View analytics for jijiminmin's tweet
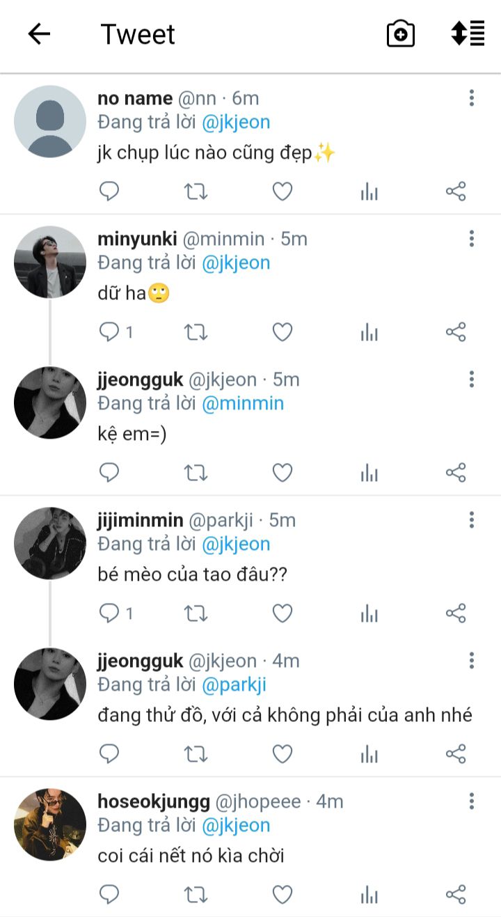 [x=369, y=613]
